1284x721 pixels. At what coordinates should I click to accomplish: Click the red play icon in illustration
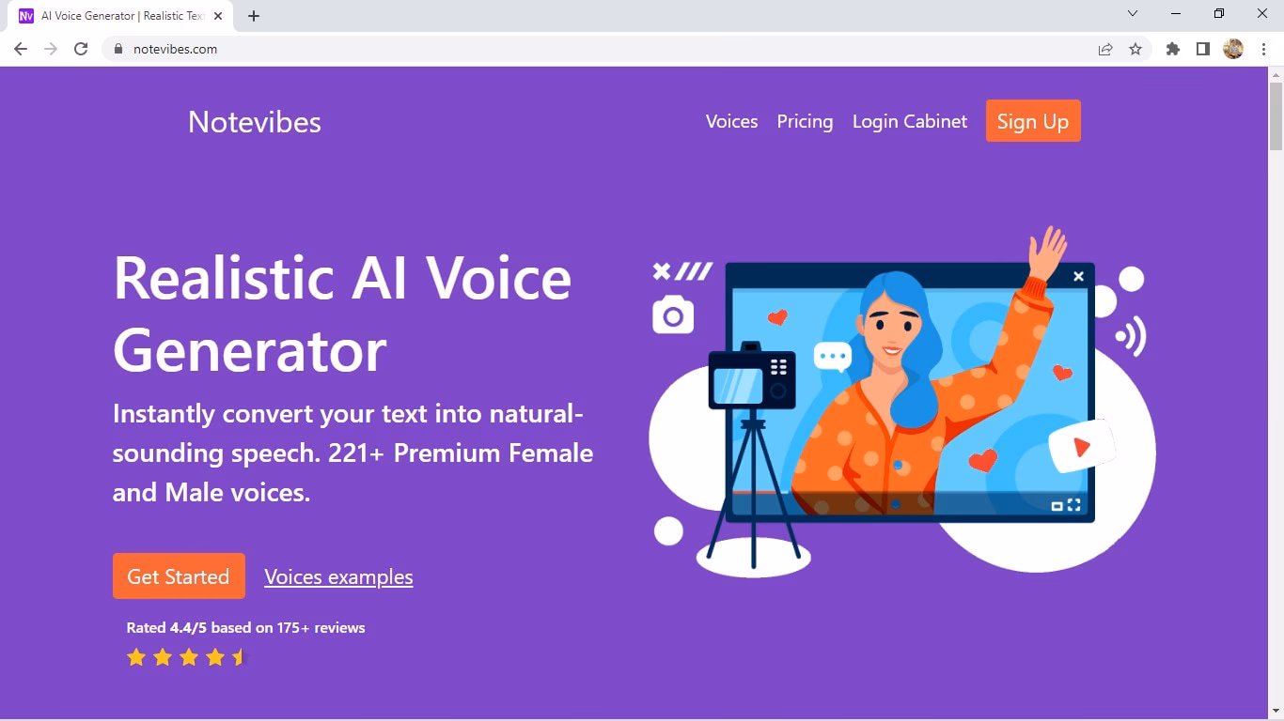pos(1082,448)
